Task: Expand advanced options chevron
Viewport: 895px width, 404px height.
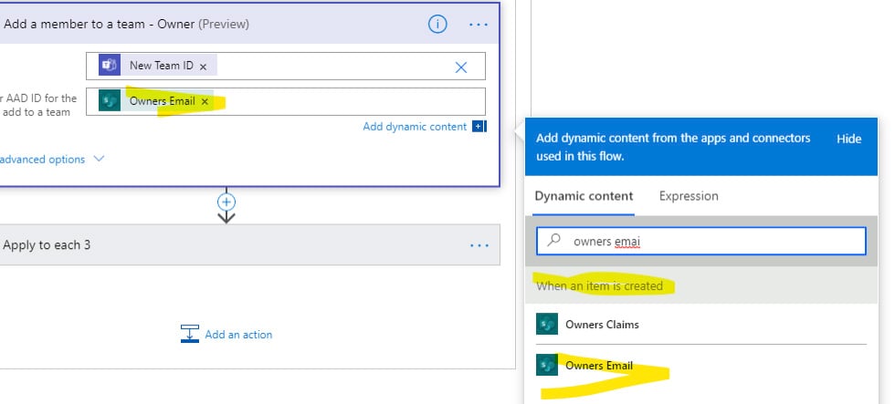Action: click(x=99, y=159)
